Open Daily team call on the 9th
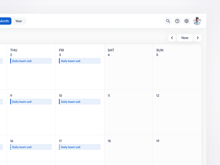The image size is (220, 165). [x=31, y=102]
